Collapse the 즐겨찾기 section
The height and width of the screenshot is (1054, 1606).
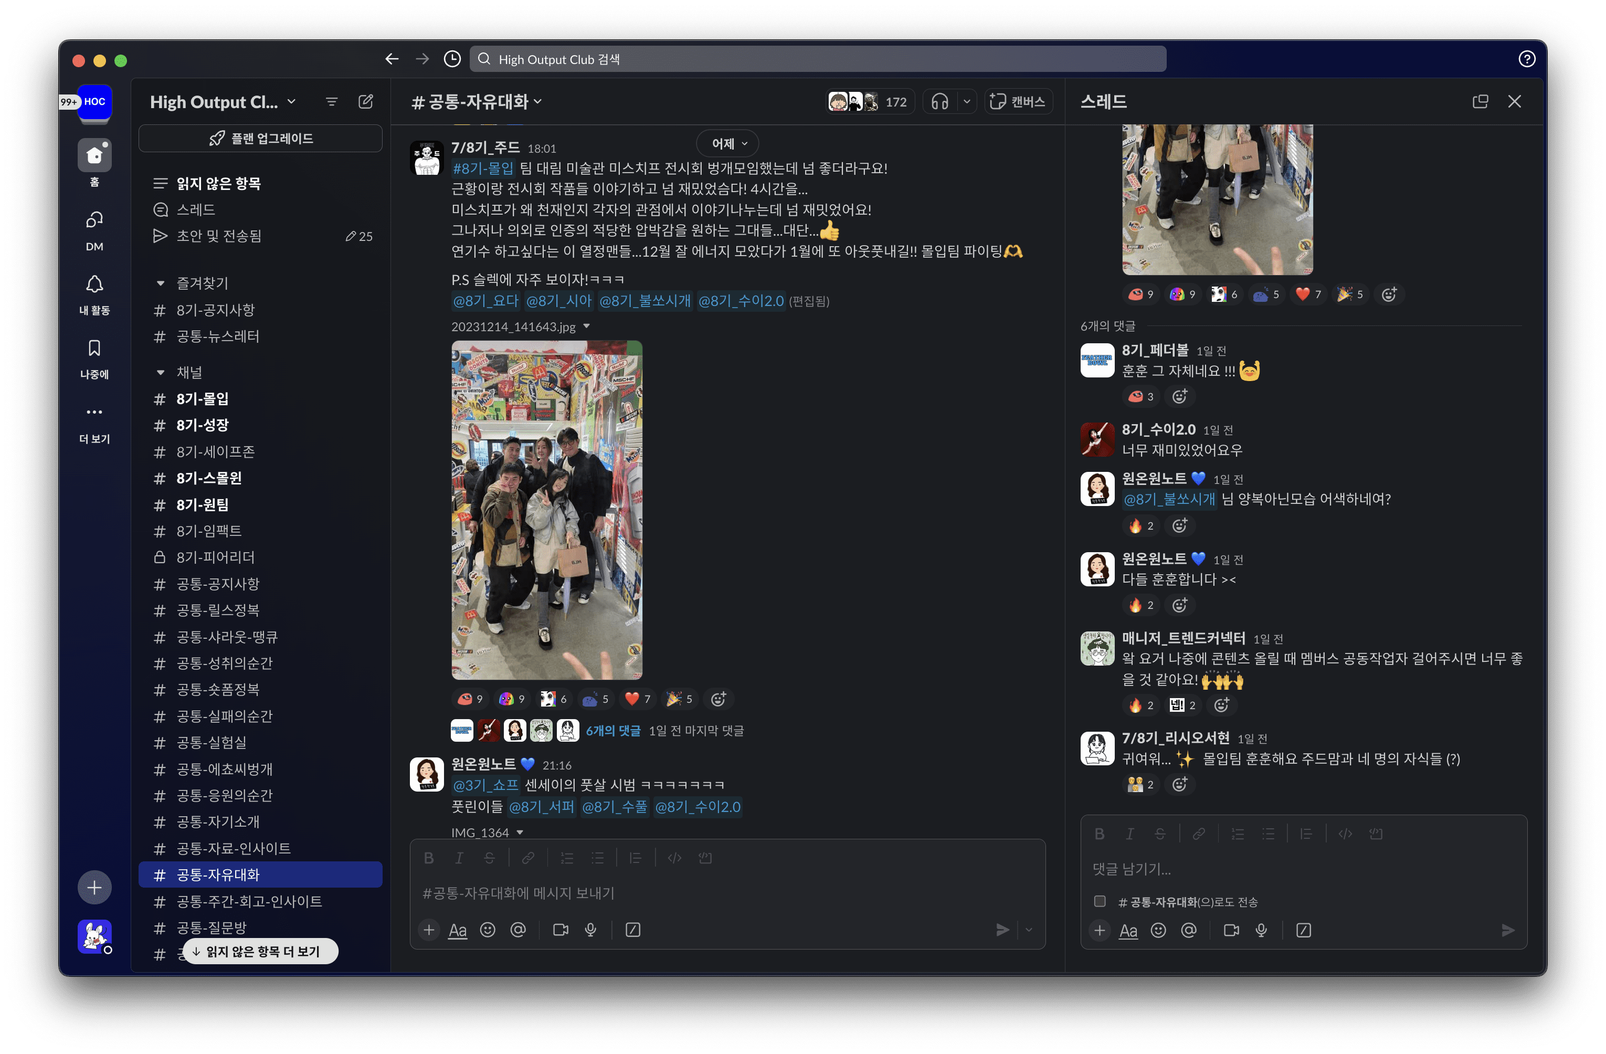click(x=161, y=283)
